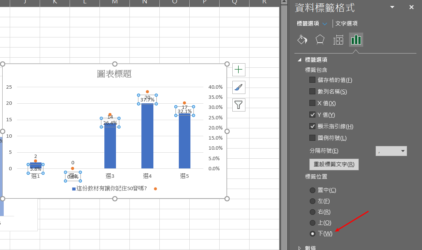Switch to 文字選項 tab

[346, 24]
